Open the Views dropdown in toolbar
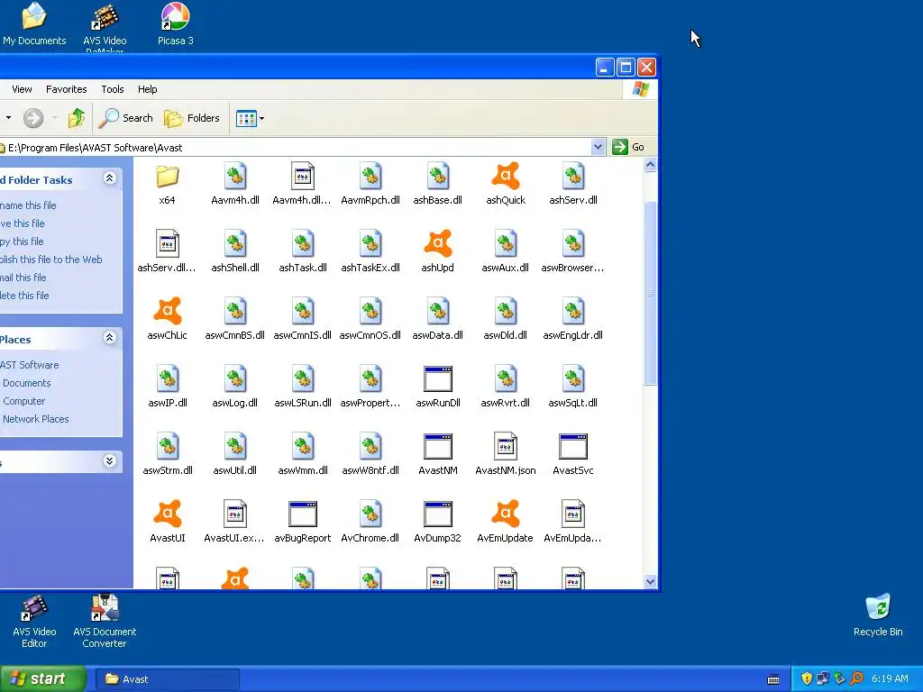The width and height of the screenshot is (923, 692). (250, 118)
